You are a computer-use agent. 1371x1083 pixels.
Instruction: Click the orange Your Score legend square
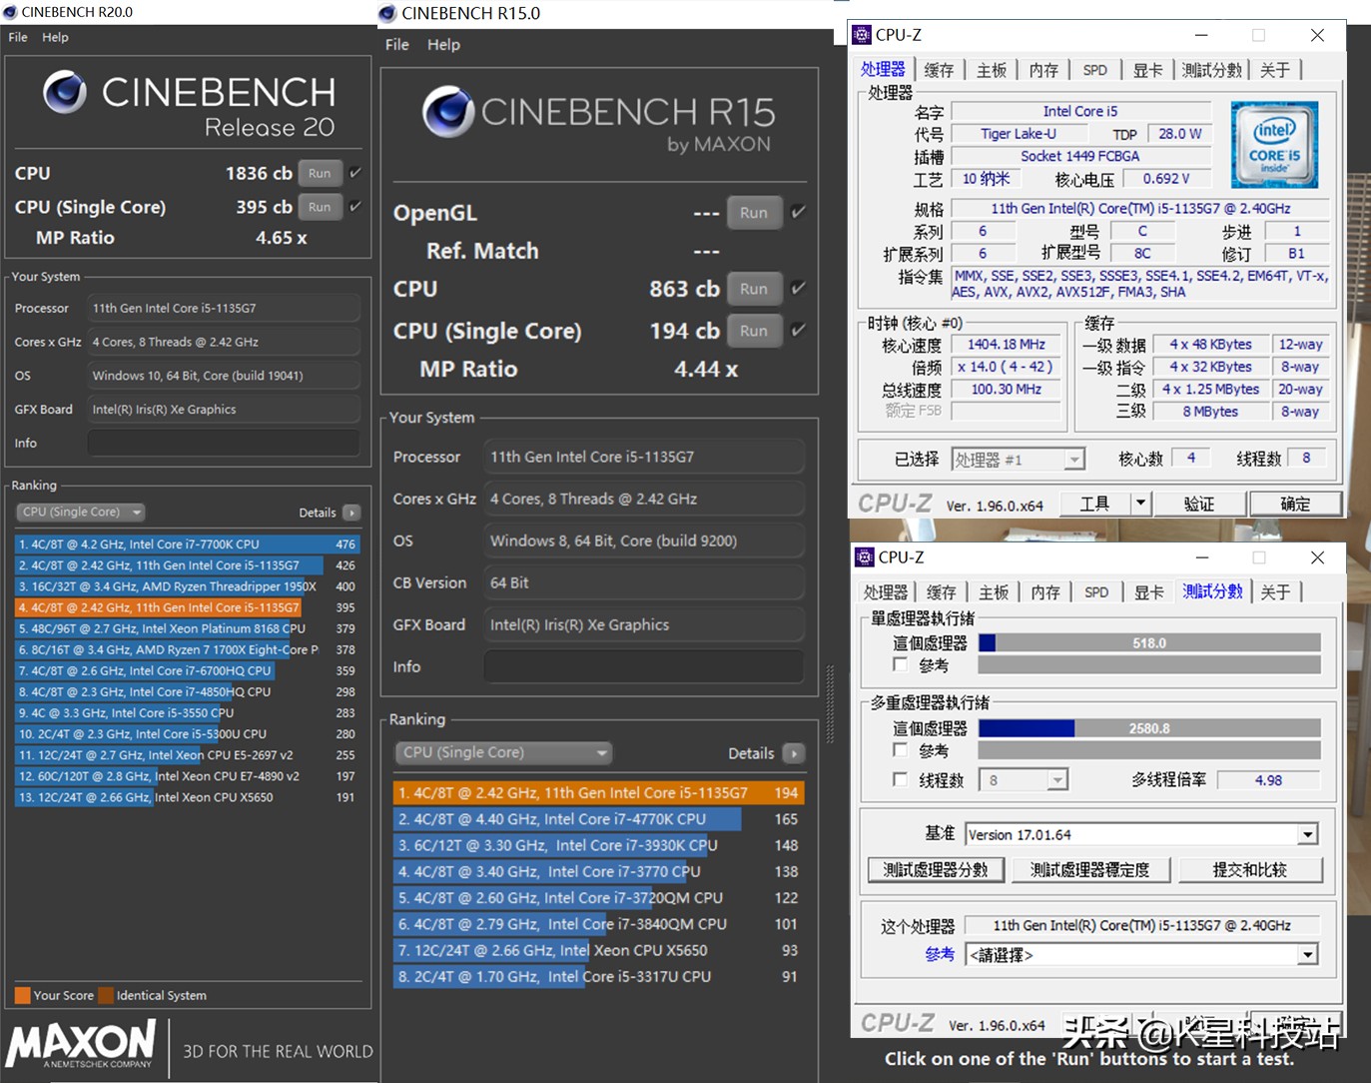[x=22, y=995]
